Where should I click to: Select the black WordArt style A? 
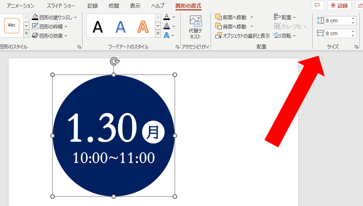[x=98, y=26]
